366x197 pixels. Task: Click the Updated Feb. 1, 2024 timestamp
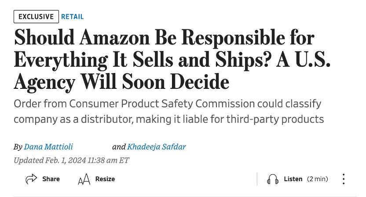[71, 160]
